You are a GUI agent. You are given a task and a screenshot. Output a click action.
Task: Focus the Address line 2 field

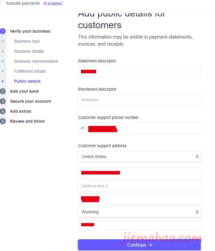click(x=139, y=186)
